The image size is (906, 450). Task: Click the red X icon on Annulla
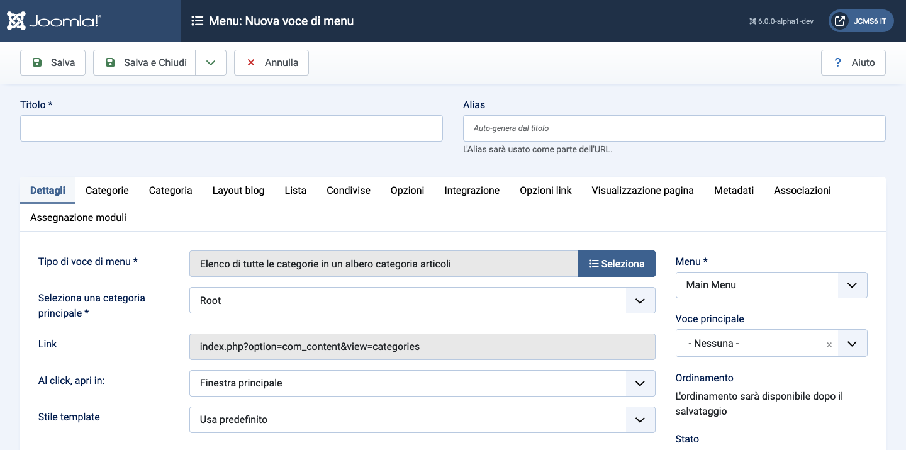(x=251, y=62)
